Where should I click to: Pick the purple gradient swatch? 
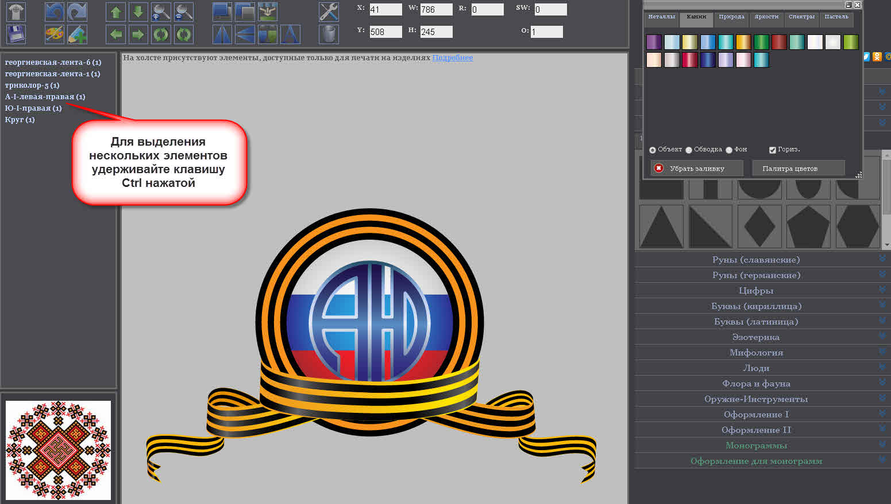pos(654,42)
